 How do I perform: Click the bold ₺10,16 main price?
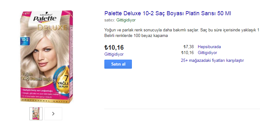pyautogui.click(x=114, y=48)
